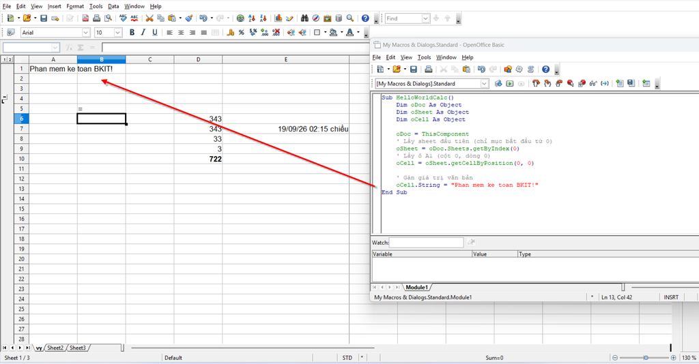Image resolution: width=699 pixels, height=364 pixels.
Task: Click the Find & Replace binoculars icon
Action: 304,18
